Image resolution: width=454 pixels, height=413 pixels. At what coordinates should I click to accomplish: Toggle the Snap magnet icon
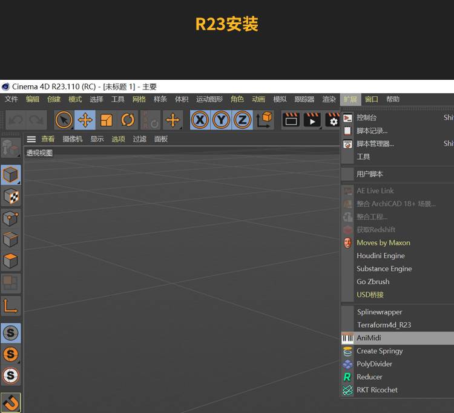(x=11, y=402)
